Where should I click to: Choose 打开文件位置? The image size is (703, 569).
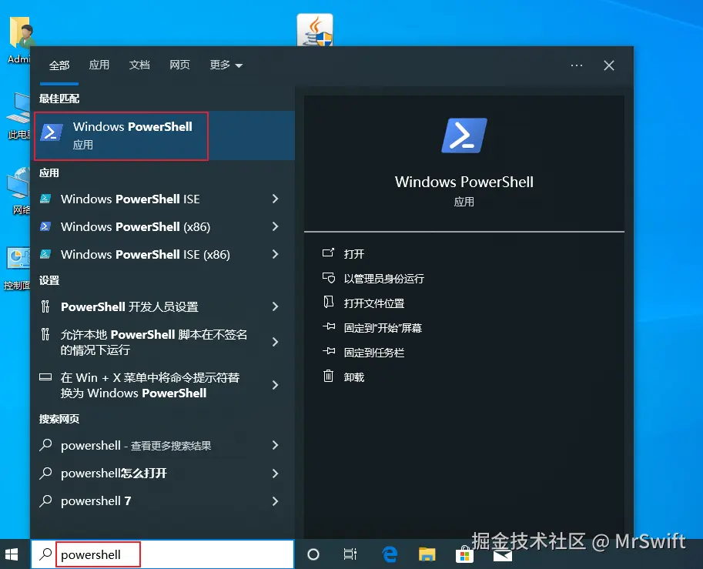tap(374, 303)
